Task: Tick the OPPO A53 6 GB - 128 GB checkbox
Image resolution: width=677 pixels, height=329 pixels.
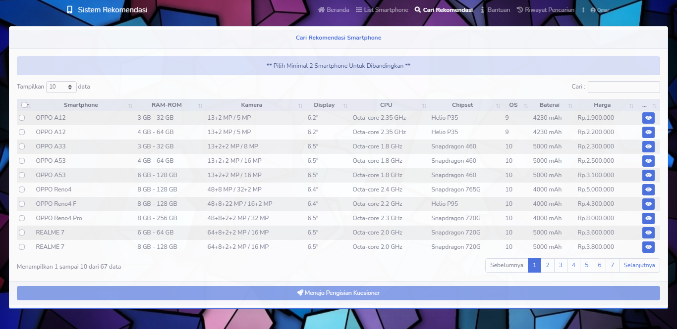Action: [22, 175]
